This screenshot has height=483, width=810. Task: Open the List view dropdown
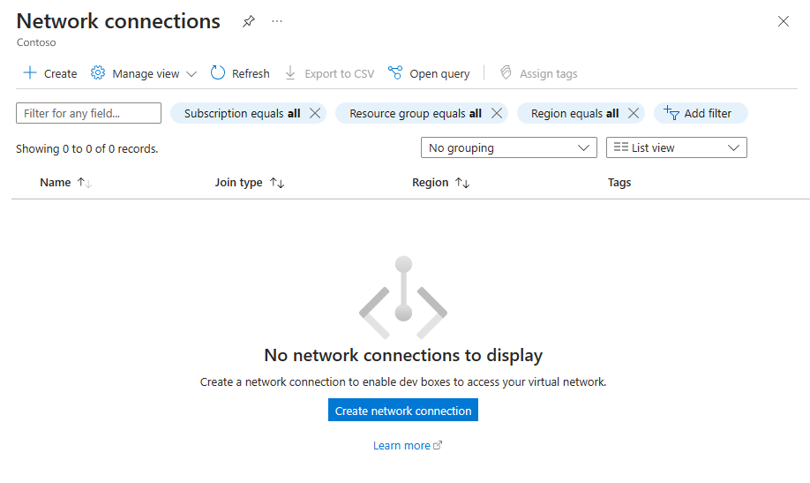click(676, 147)
